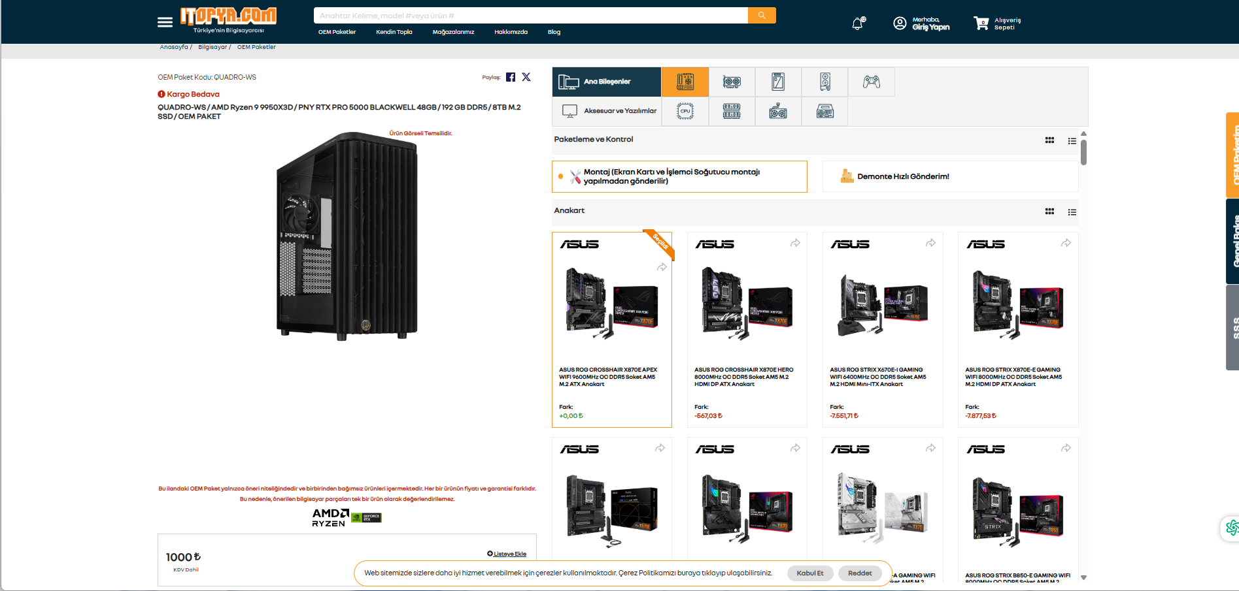1239x591 pixels.
Task: Open the green chat assistant widget
Action: pos(1231,528)
